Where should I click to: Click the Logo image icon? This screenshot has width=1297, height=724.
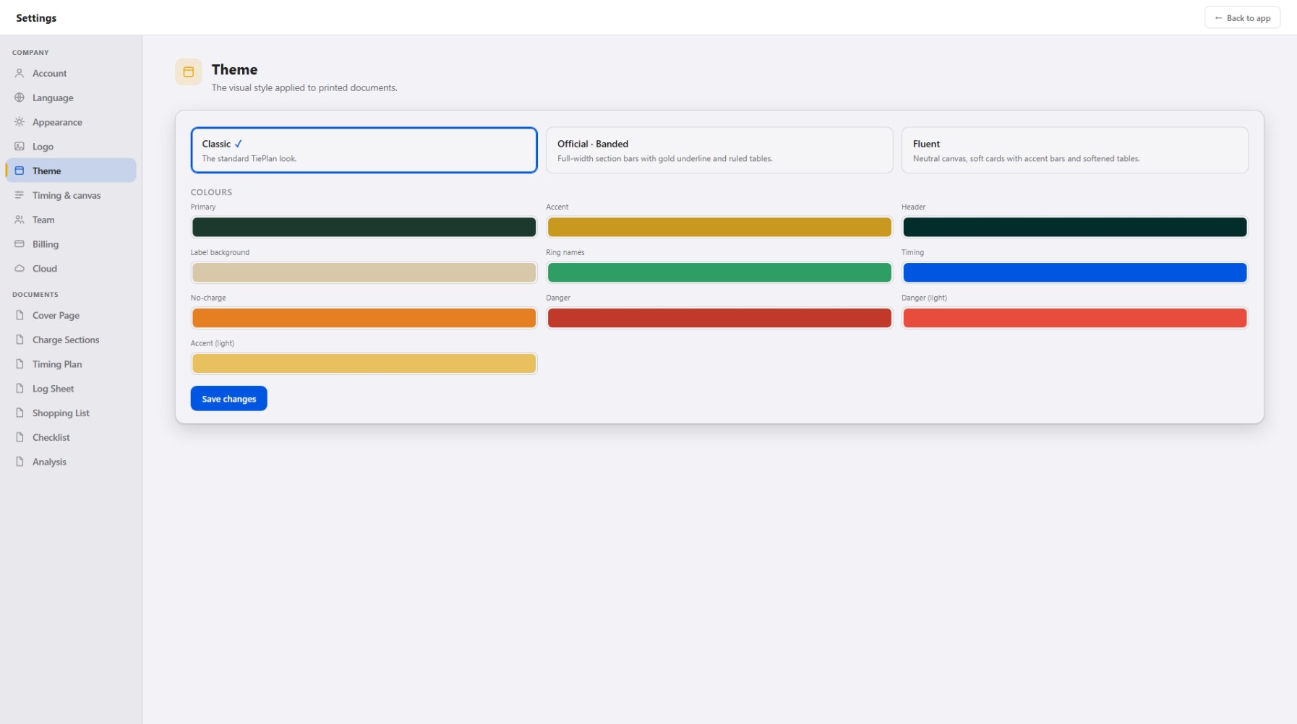(x=20, y=146)
